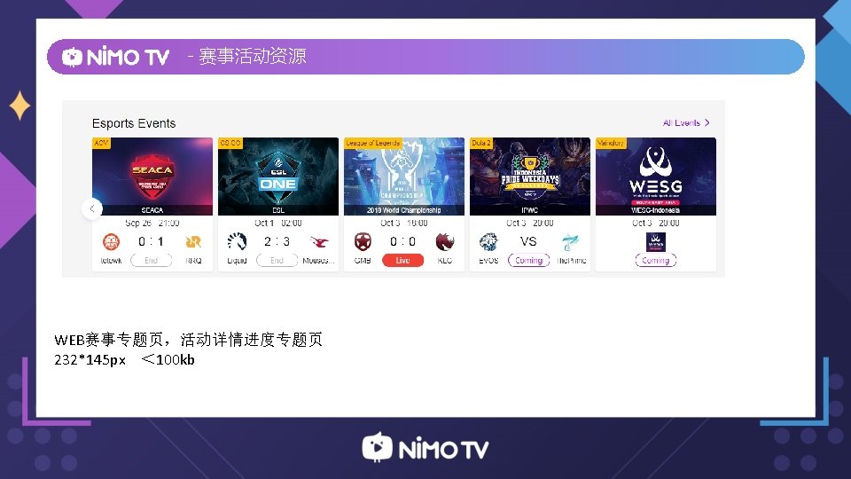851x479 pixels.
Task: Click the Oct 3 16:00 date
Action: [404, 224]
